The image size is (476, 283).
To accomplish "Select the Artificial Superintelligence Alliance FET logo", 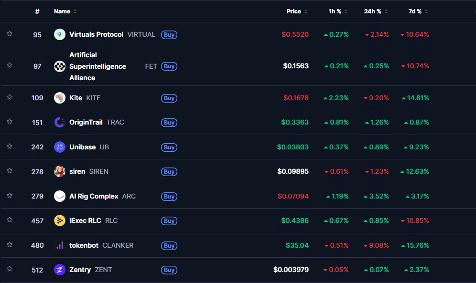I will [60, 66].
